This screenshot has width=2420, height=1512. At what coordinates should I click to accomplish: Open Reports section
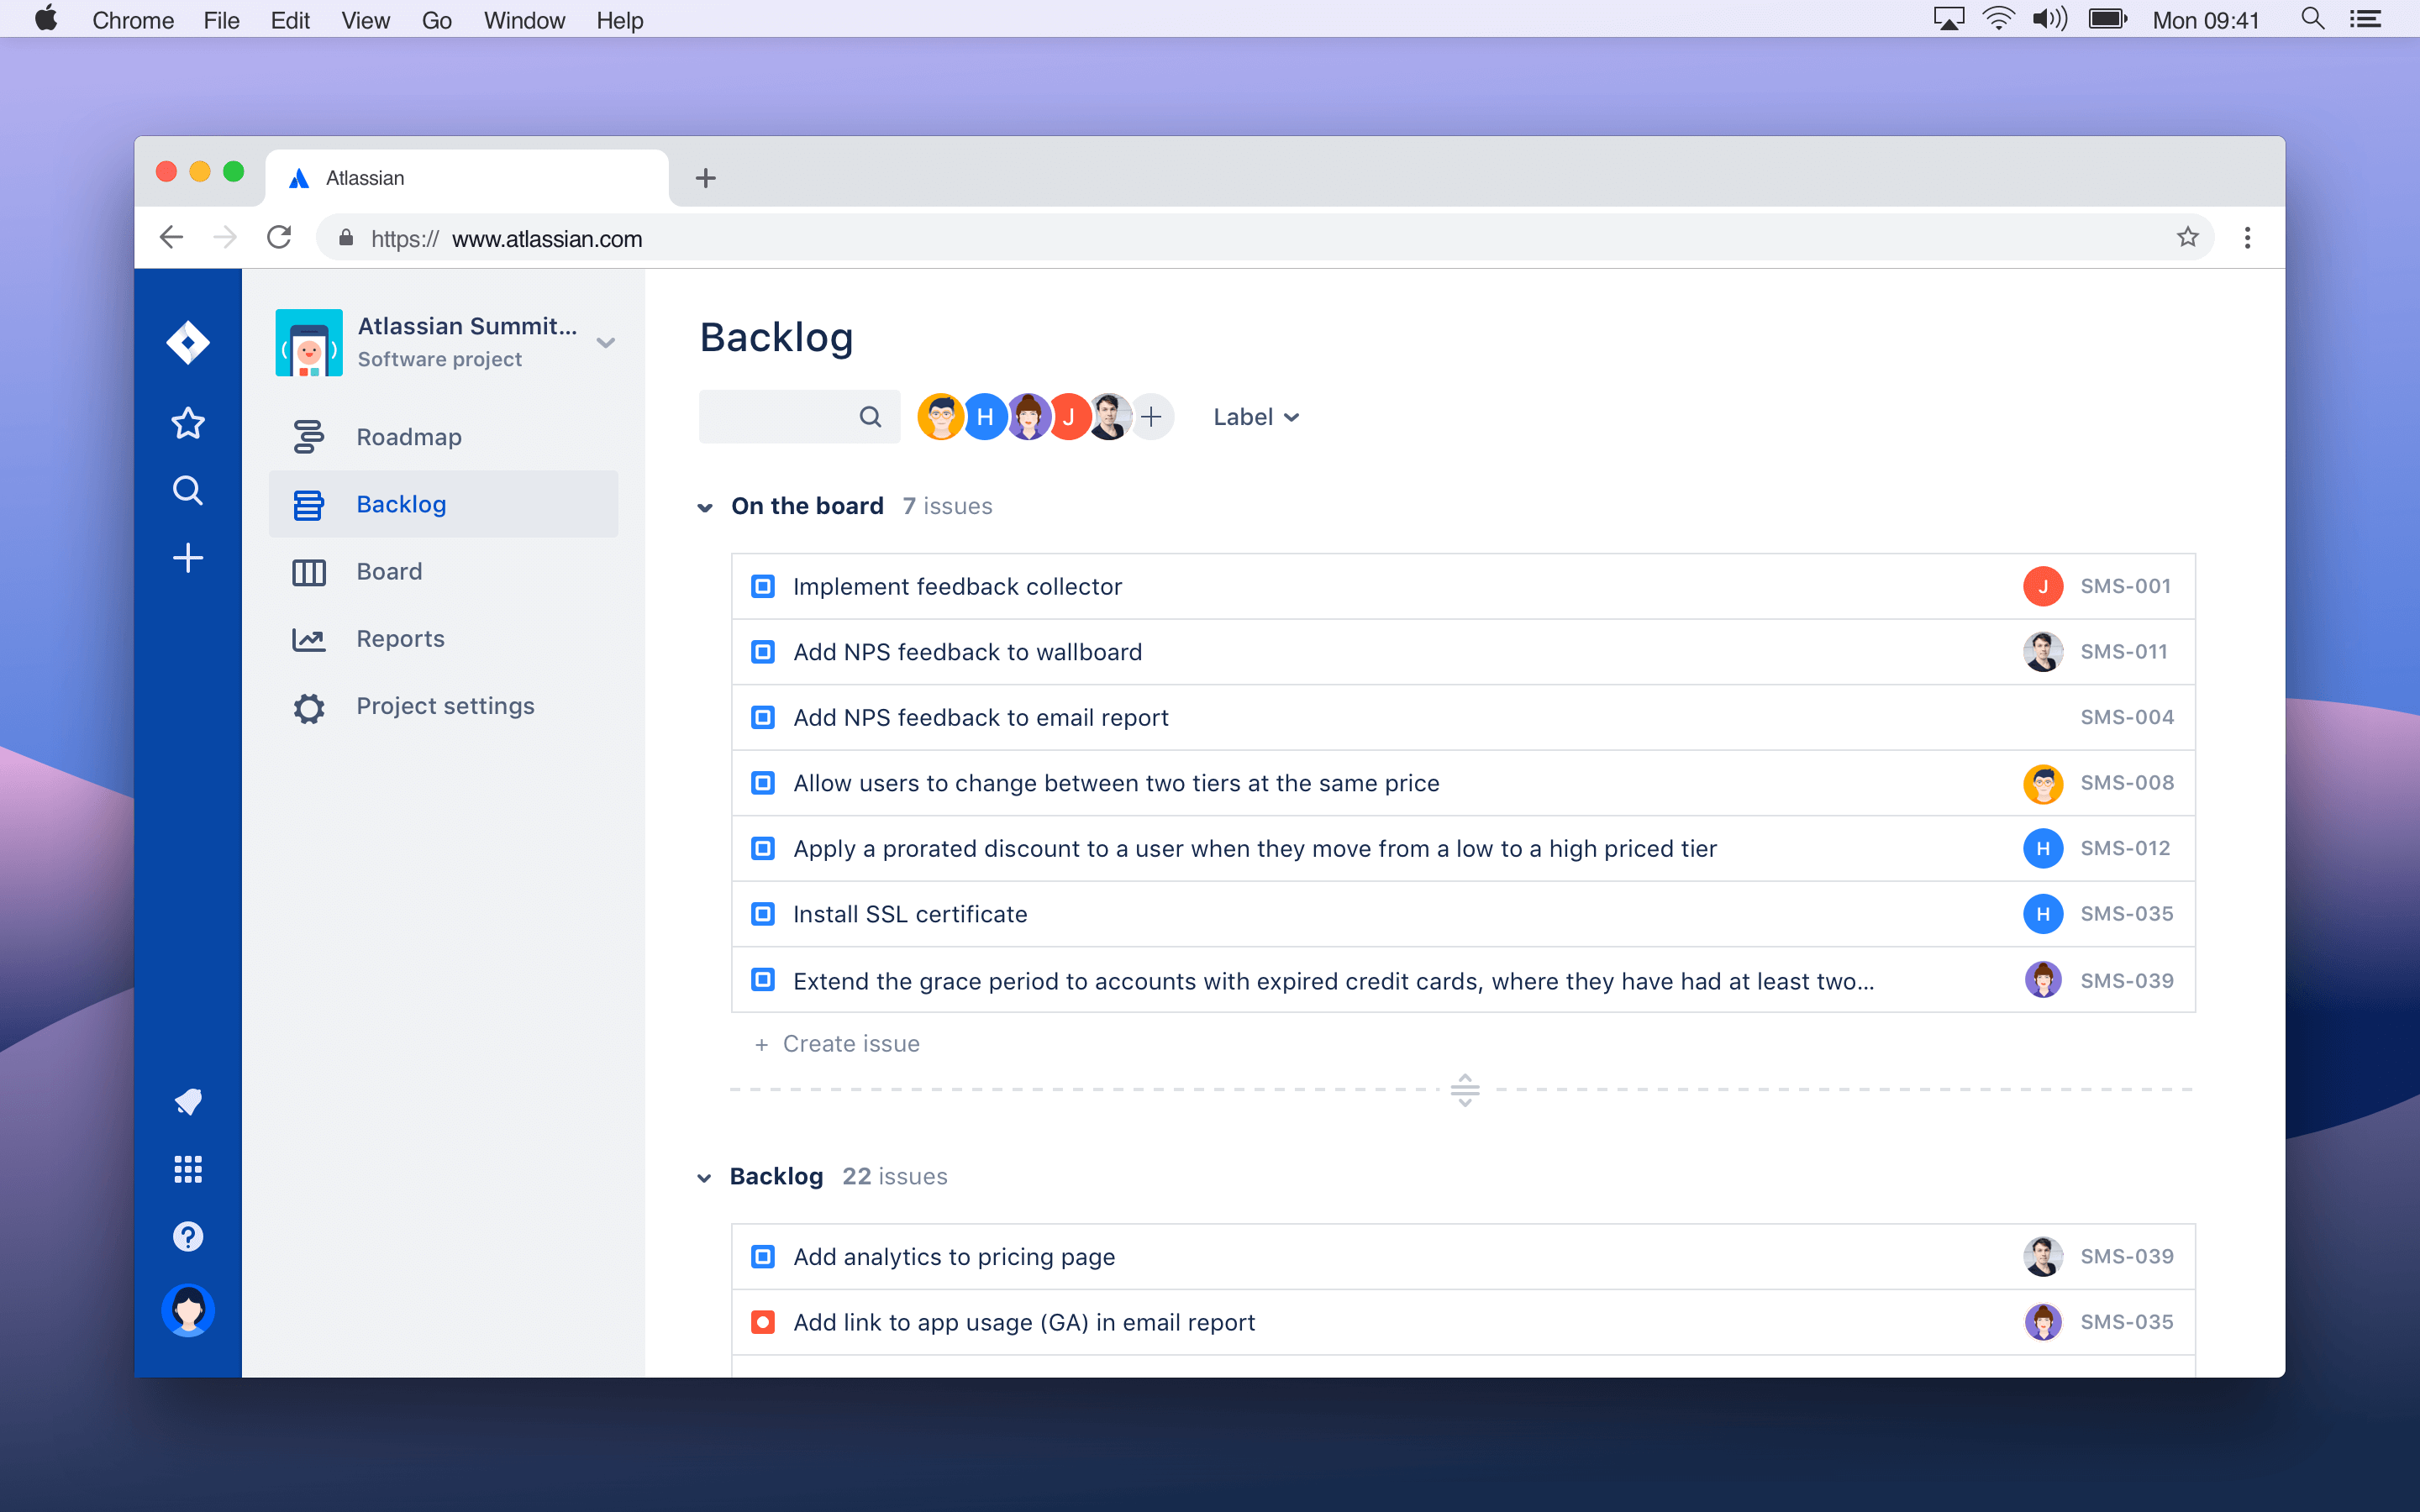pos(401,638)
